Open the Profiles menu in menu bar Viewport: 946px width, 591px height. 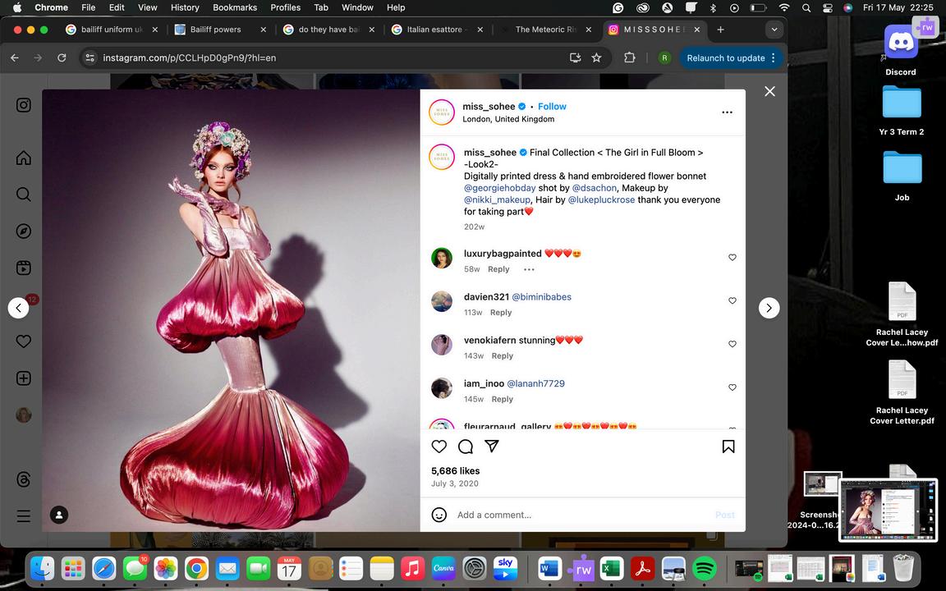coord(286,7)
